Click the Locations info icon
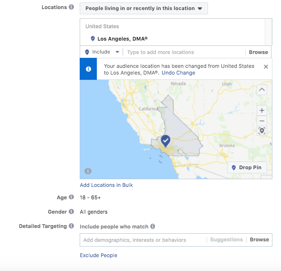 pos(72,7)
